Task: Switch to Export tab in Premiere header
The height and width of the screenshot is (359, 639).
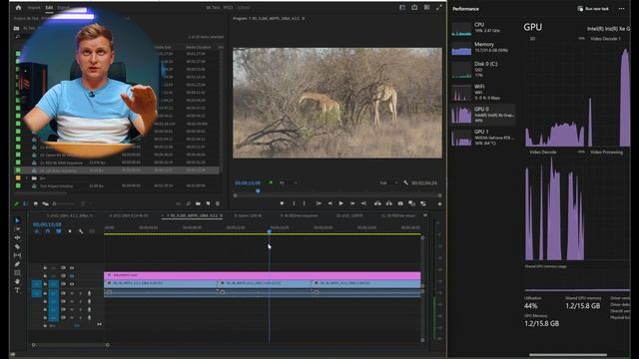Action: [x=64, y=8]
